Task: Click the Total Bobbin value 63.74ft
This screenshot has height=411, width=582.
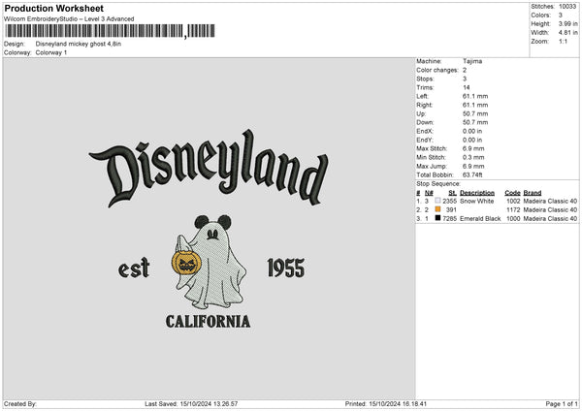Action: click(472, 174)
